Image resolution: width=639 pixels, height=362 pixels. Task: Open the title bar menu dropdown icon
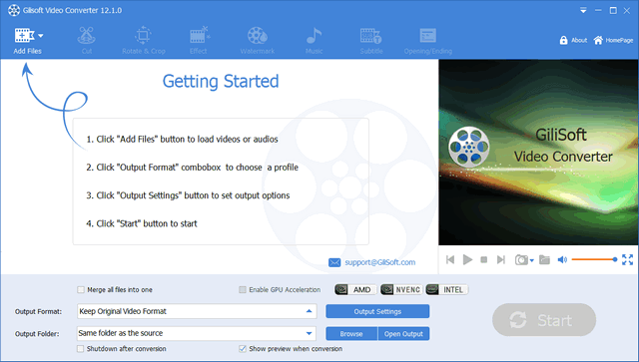click(x=583, y=11)
